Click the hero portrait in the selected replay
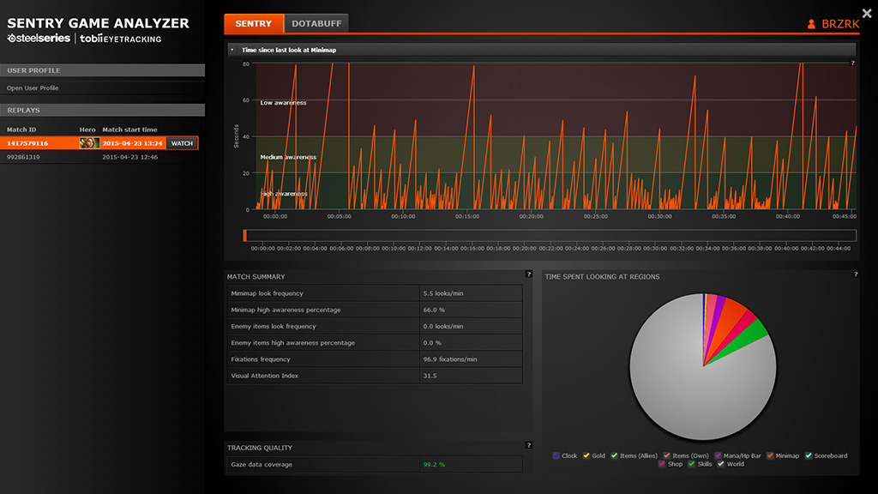Viewport: 878px width, 494px height. 87,143
